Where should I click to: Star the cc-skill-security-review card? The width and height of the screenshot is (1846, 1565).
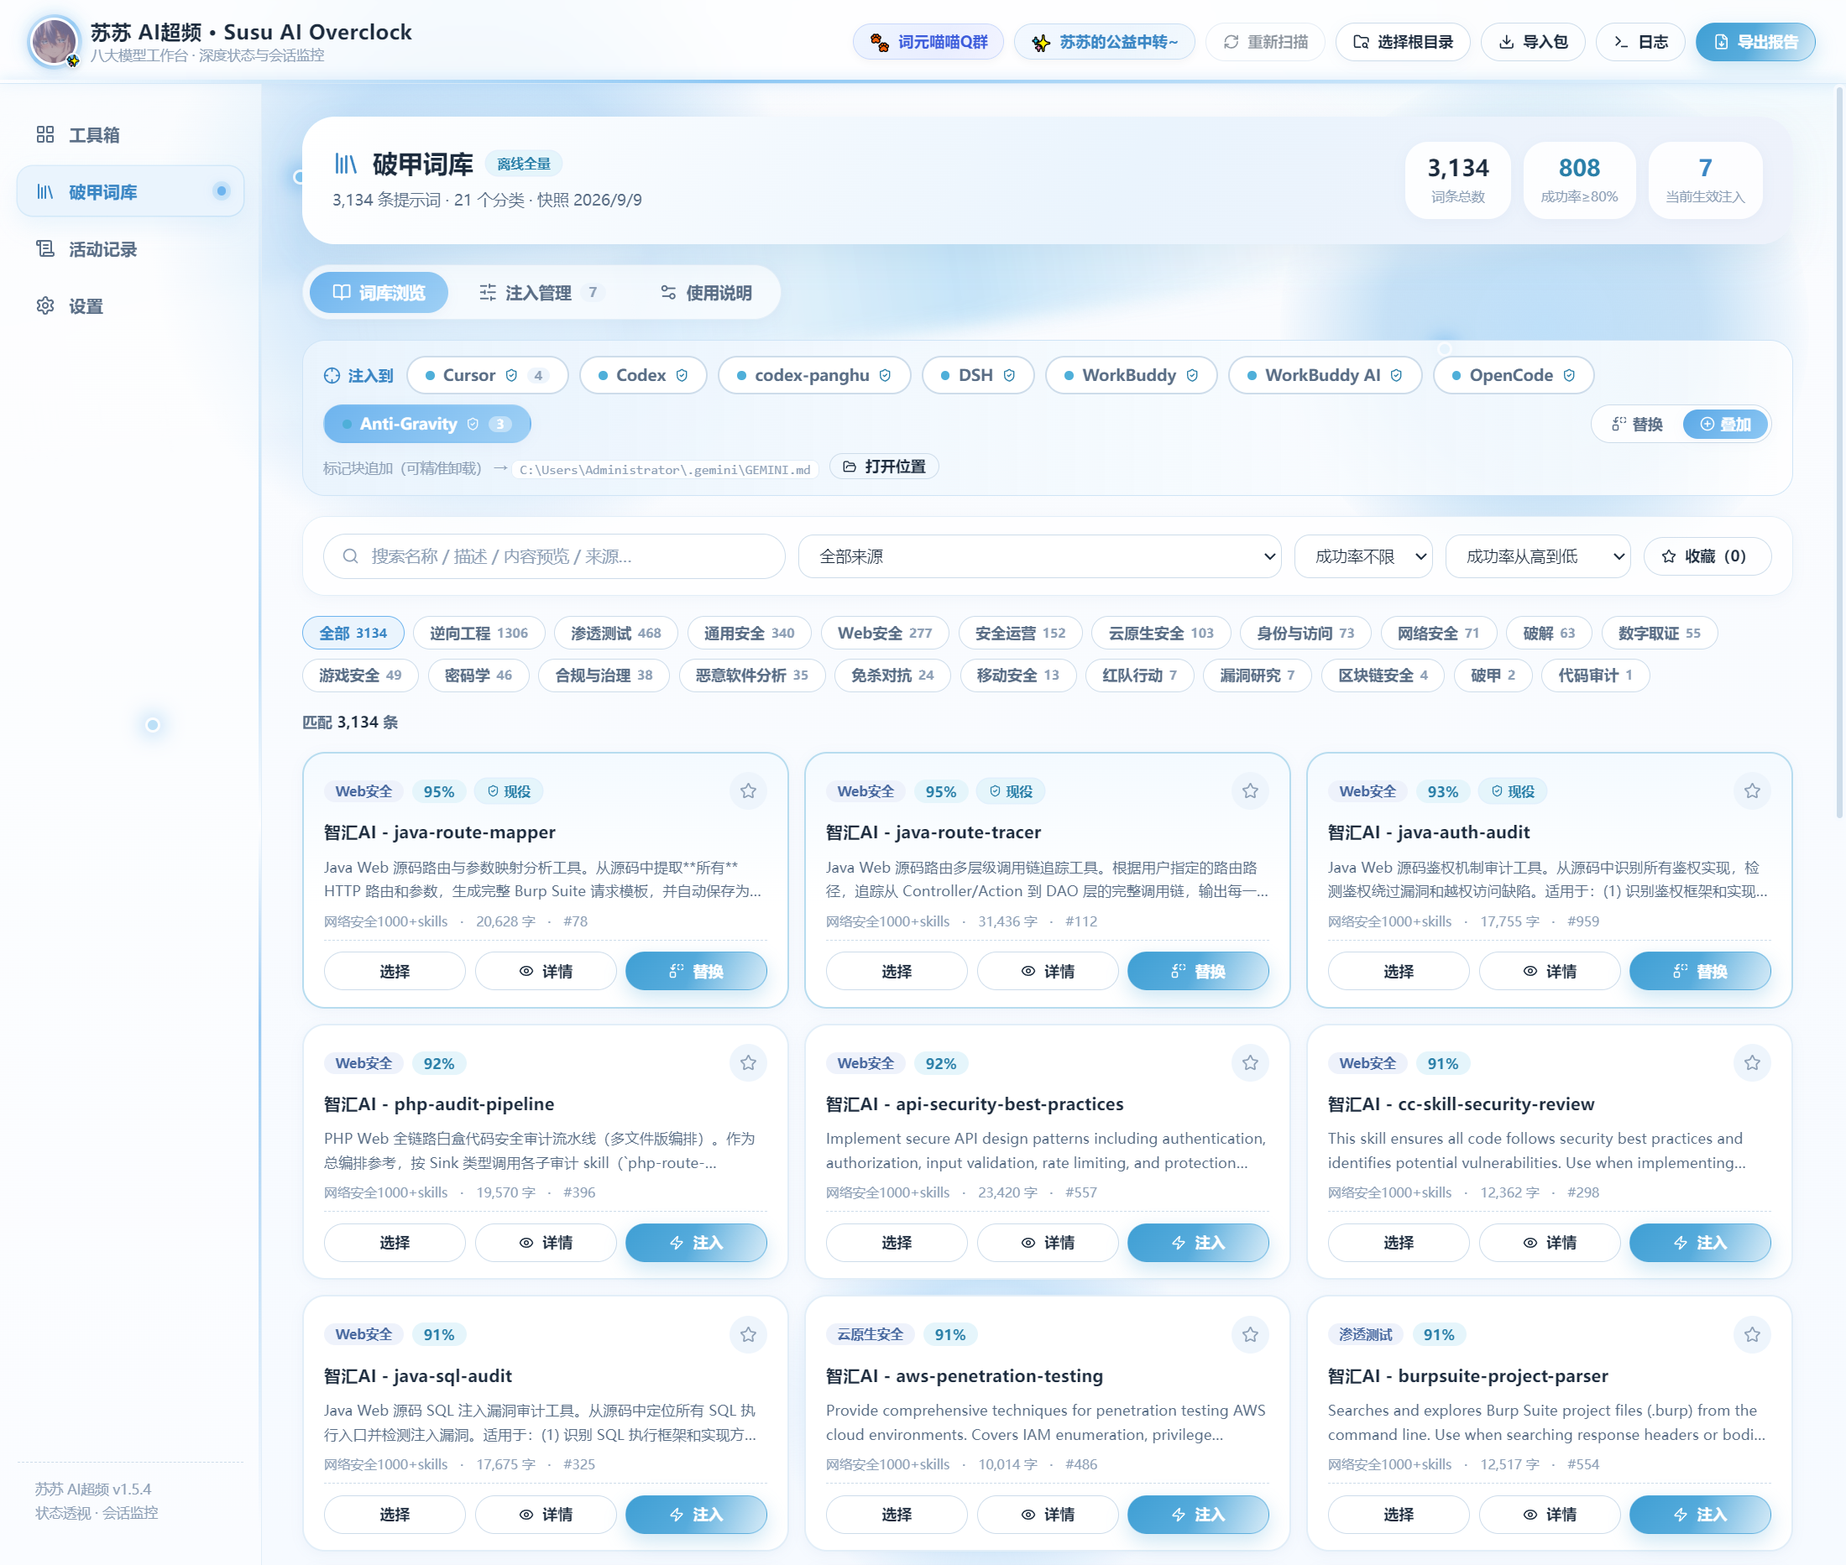pos(1752,1062)
